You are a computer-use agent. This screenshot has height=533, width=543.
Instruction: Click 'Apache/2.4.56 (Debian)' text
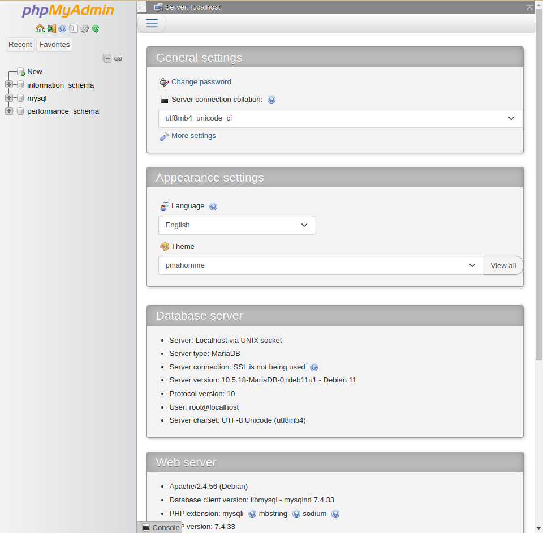(x=209, y=487)
